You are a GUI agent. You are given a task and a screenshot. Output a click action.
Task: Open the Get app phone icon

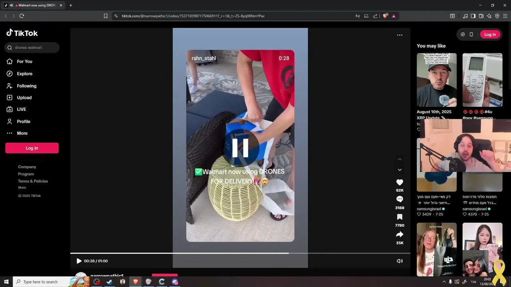pyautogui.click(x=471, y=34)
